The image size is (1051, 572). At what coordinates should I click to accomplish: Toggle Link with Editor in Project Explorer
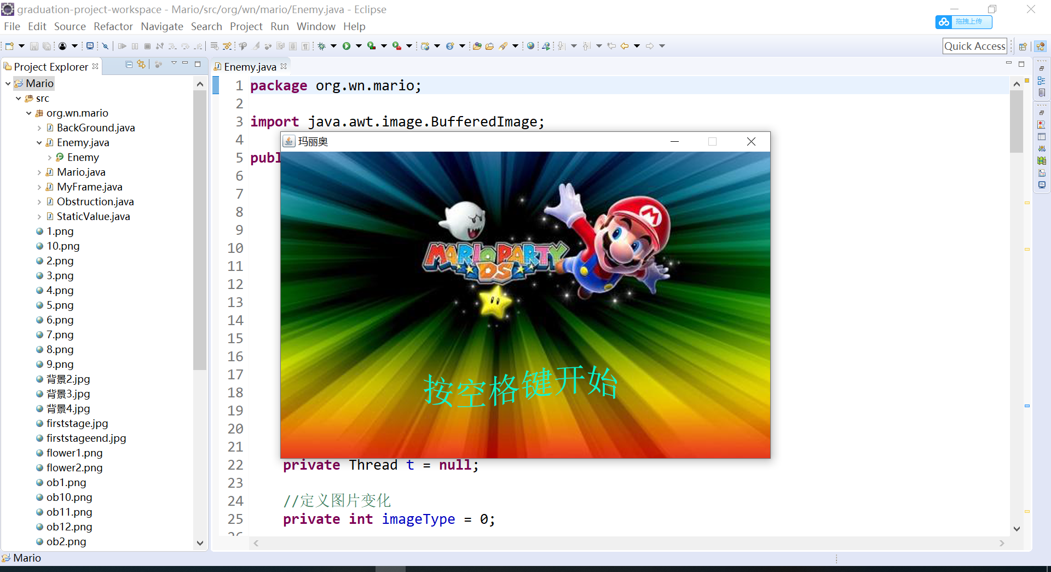tap(141, 64)
